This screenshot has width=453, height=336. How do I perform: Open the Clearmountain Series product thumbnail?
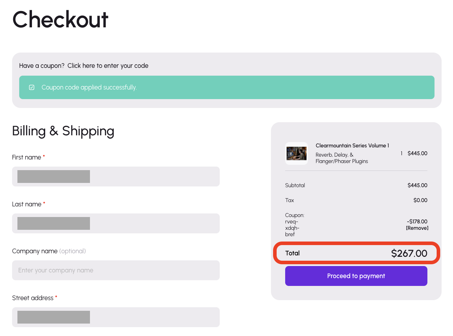coord(296,153)
